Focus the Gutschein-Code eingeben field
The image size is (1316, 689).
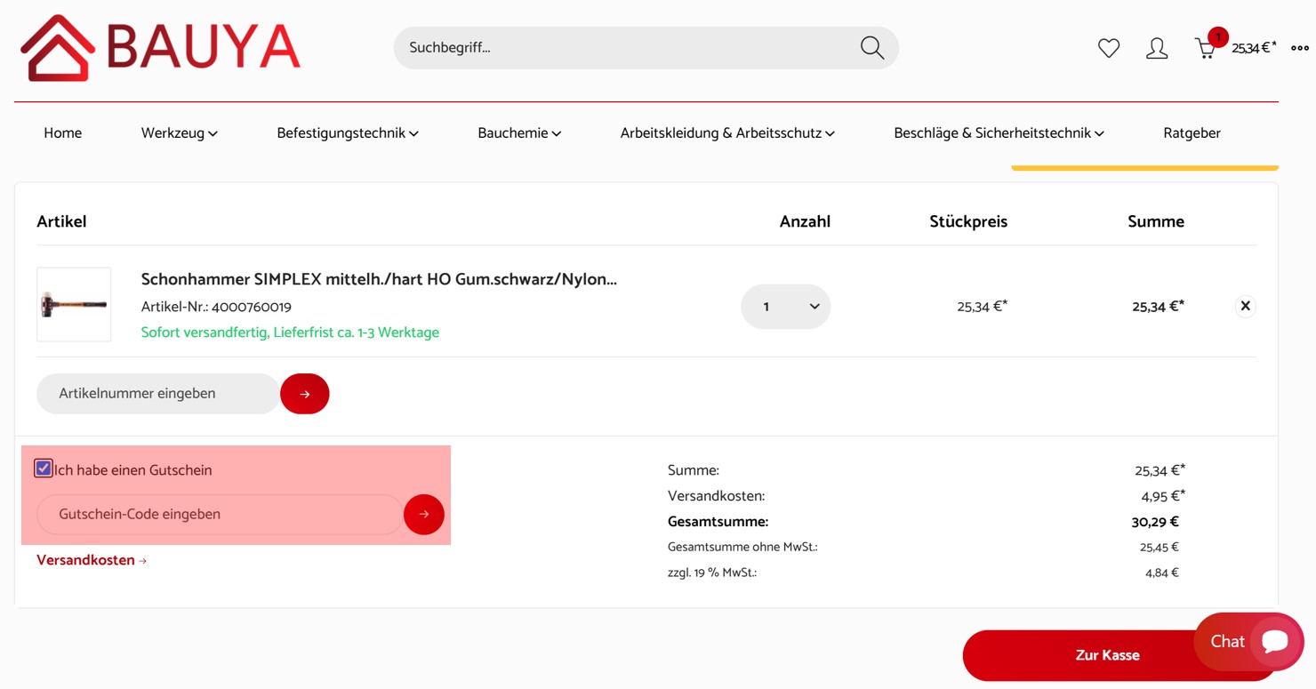pos(220,514)
